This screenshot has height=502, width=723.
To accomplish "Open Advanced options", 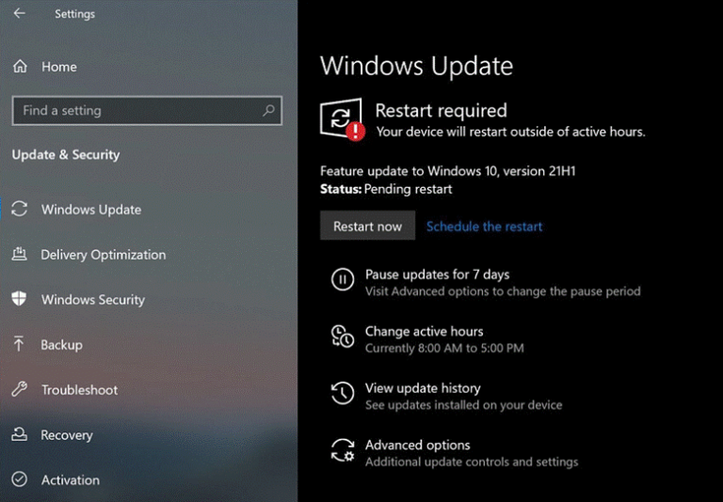I will click(418, 445).
